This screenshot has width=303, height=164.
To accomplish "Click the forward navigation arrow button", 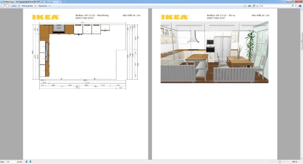I will point(7,6).
